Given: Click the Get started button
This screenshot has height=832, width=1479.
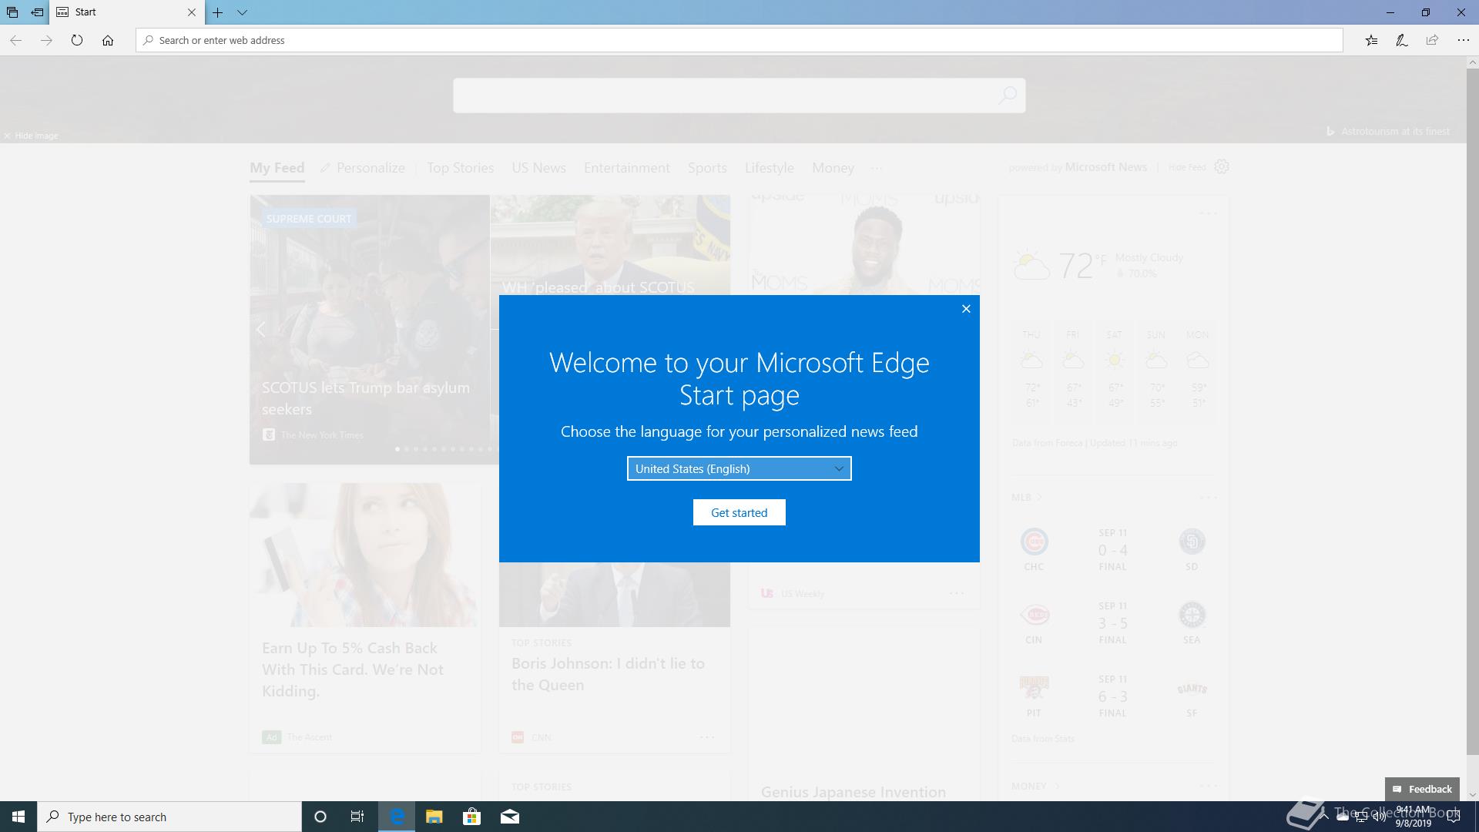Looking at the screenshot, I should coord(739,512).
